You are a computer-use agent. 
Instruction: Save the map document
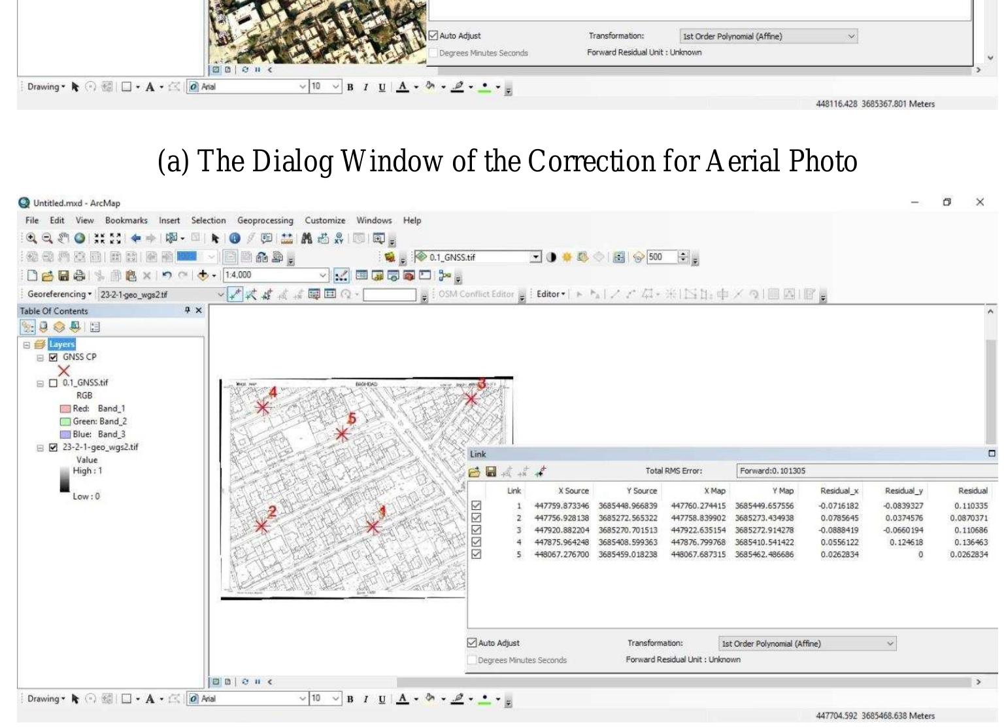[x=63, y=276]
